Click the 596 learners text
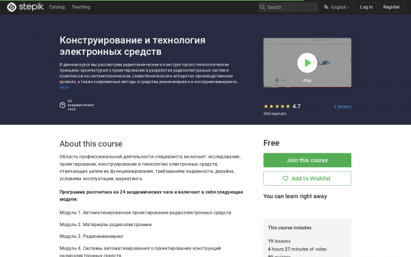Screen dimensions: 411x257 point(275,114)
